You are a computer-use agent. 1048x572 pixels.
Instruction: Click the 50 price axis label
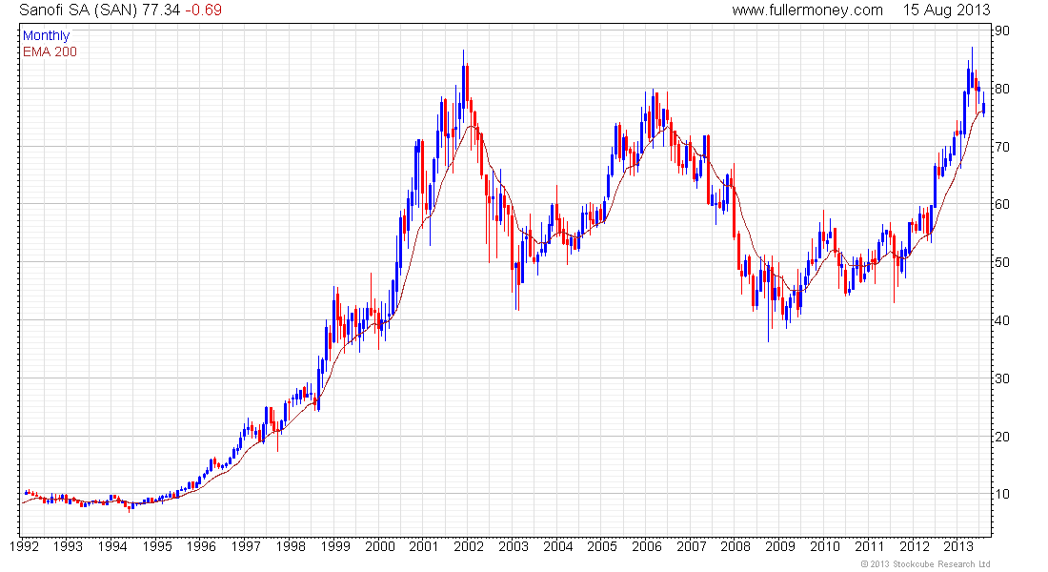(1002, 262)
